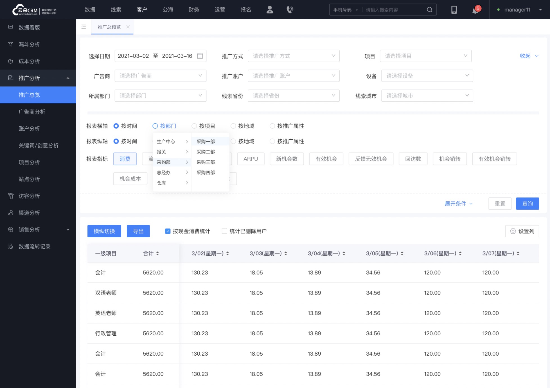Click the 数据流转记录 data flow record icon
The height and width of the screenshot is (388, 550).
tap(11, 246)
